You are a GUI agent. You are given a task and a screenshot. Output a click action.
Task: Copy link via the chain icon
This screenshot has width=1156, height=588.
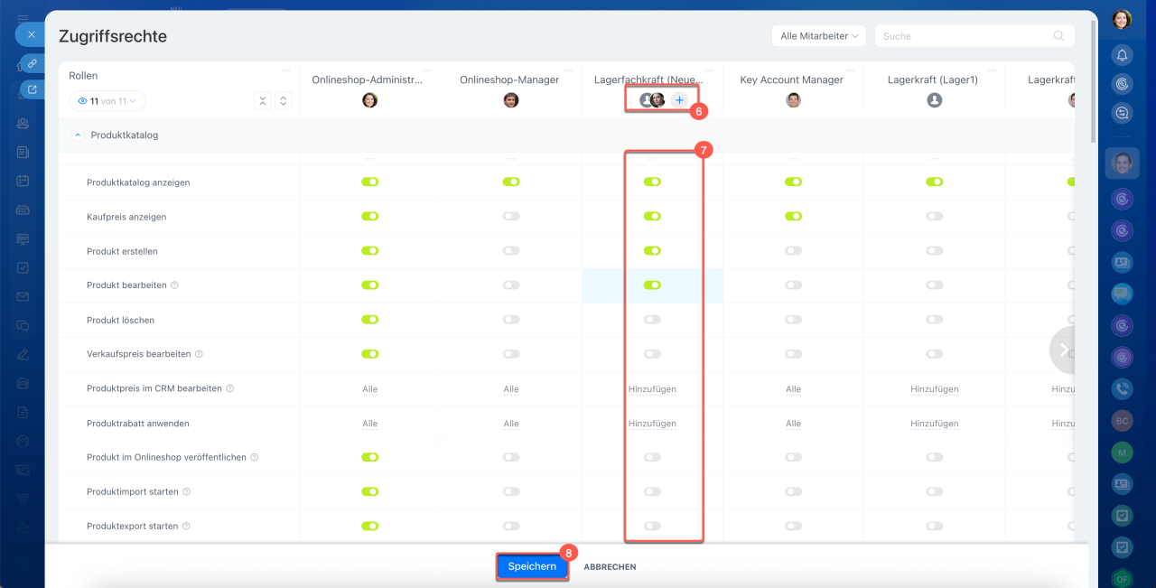[33, 63]
